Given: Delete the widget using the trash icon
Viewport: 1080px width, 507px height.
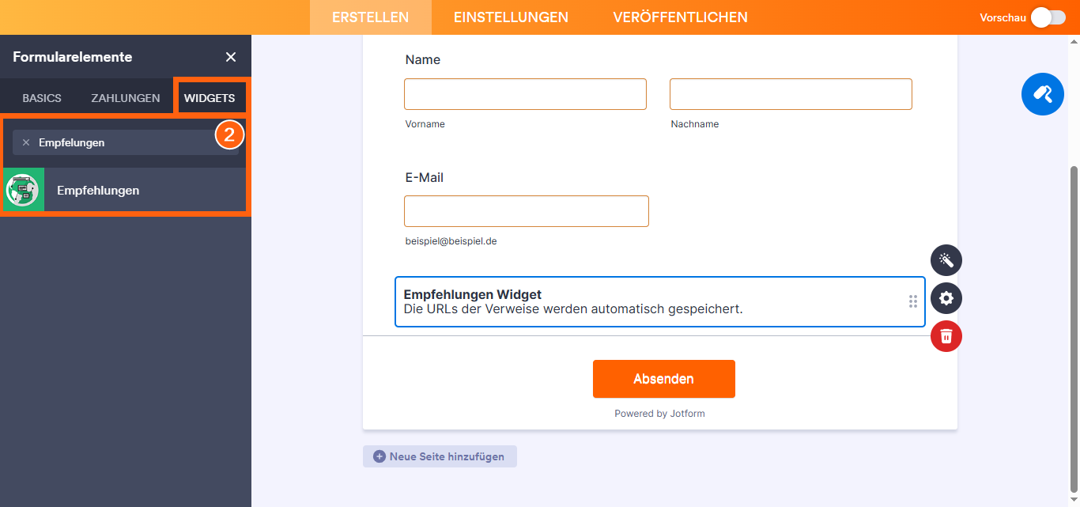Looking at the screenshot, I should click(946, 336).
